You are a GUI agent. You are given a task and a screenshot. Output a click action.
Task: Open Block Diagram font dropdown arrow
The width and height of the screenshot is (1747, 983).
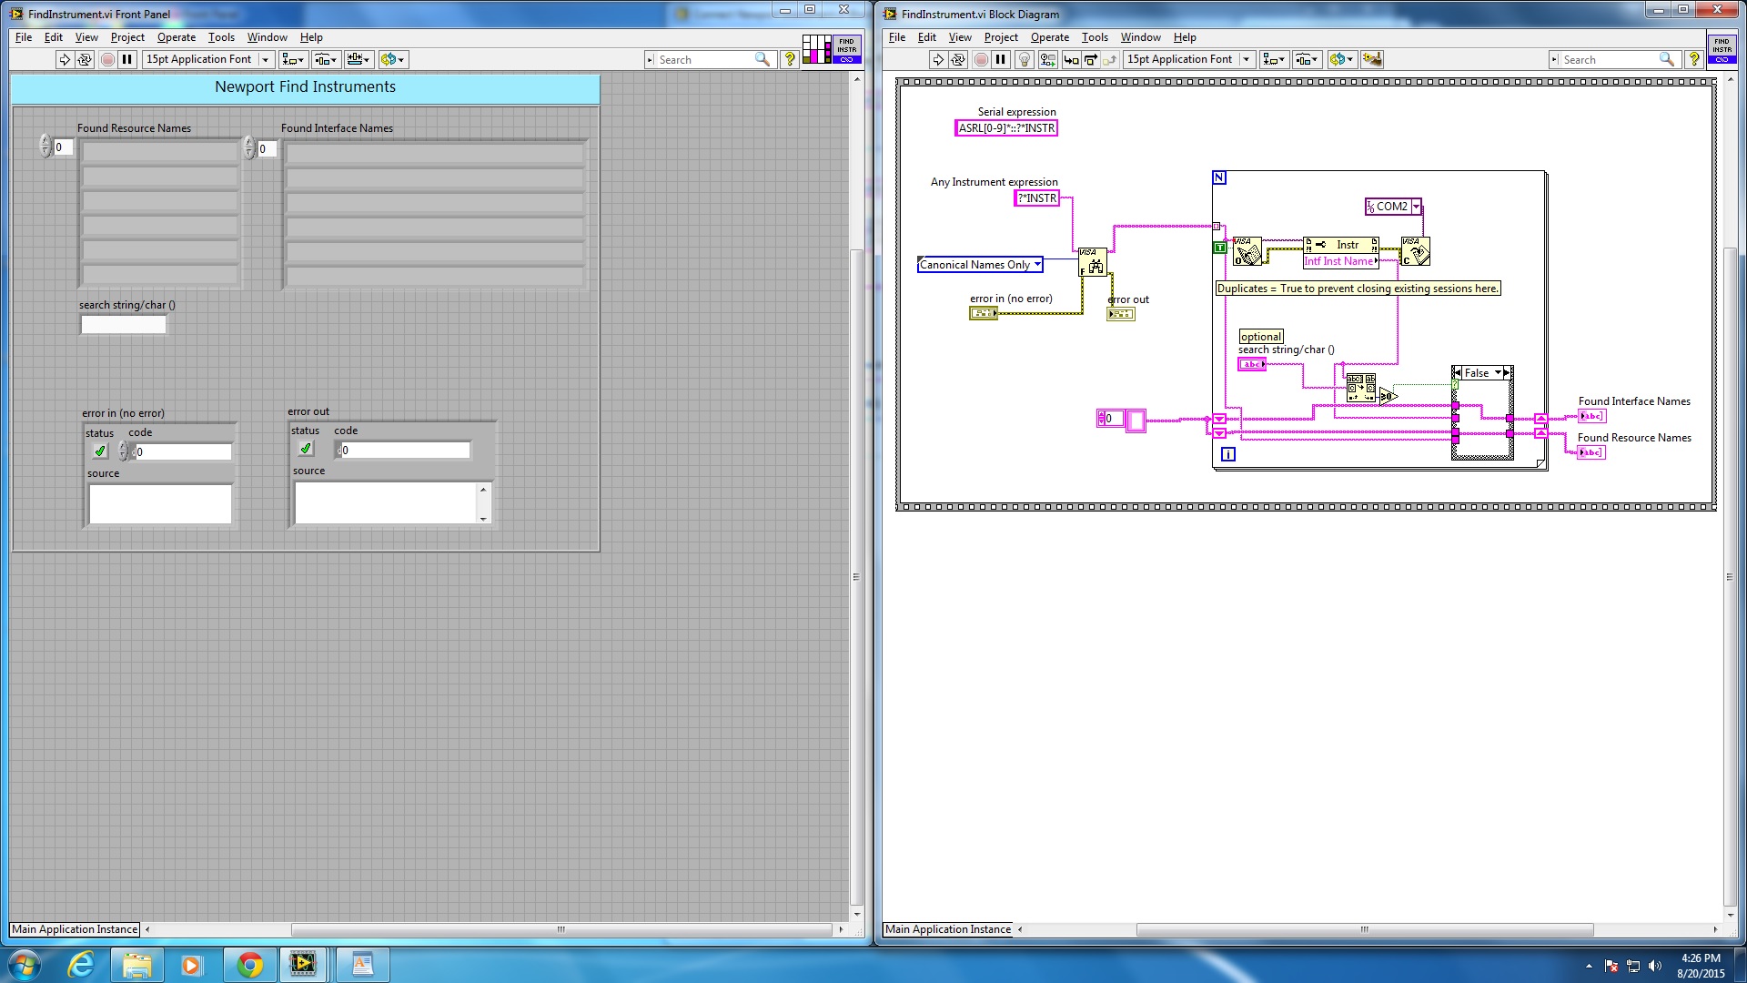click(1247, 59)
